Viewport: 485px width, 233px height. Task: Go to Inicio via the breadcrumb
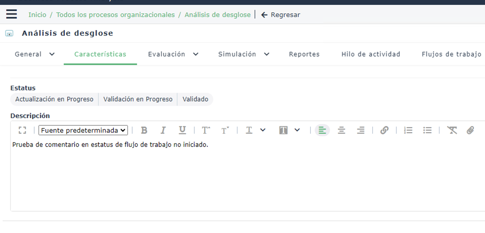pyautogui.click(x=37, y=15)
